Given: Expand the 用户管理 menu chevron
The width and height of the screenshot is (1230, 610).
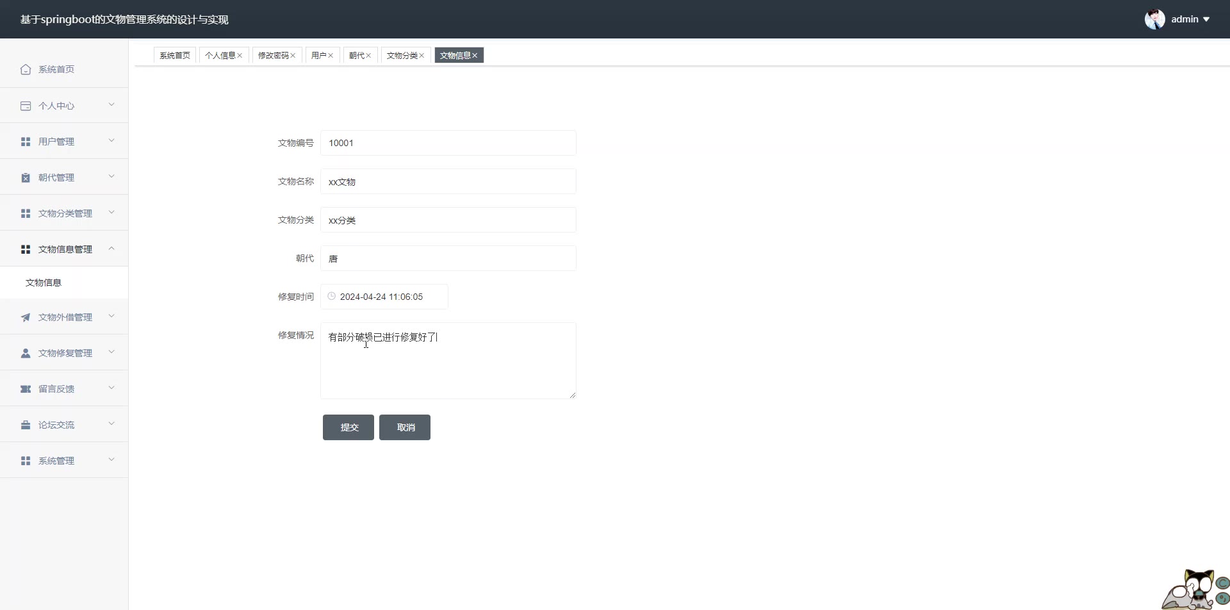Looking at the screenshot, I should [x=111, y=140].
